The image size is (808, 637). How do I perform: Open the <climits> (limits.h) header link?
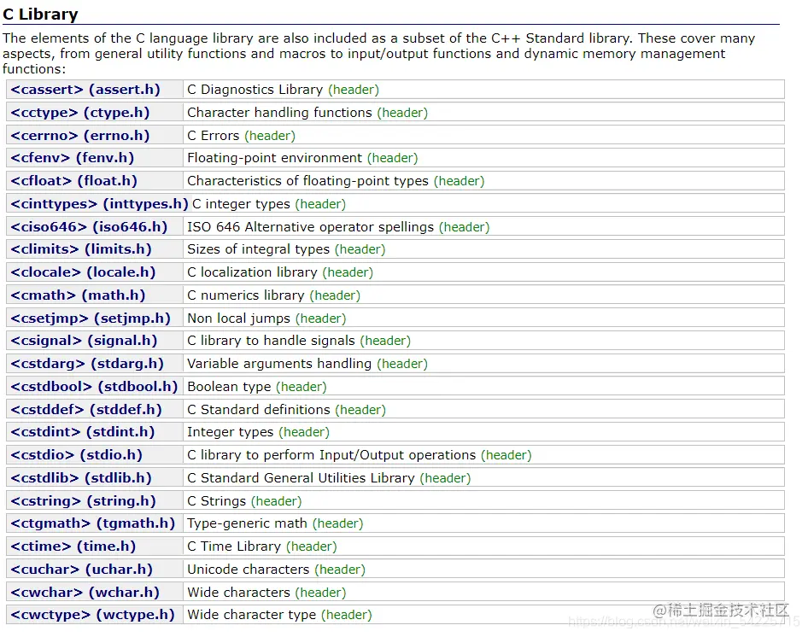81,249
